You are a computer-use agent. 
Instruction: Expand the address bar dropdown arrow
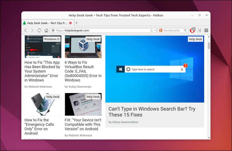tap(155, 30)
